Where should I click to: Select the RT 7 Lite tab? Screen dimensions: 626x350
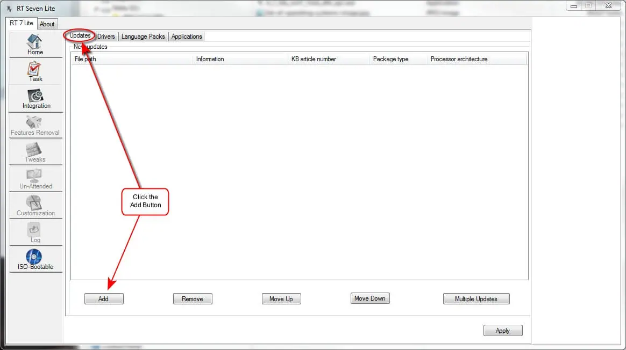click(21, 23)
